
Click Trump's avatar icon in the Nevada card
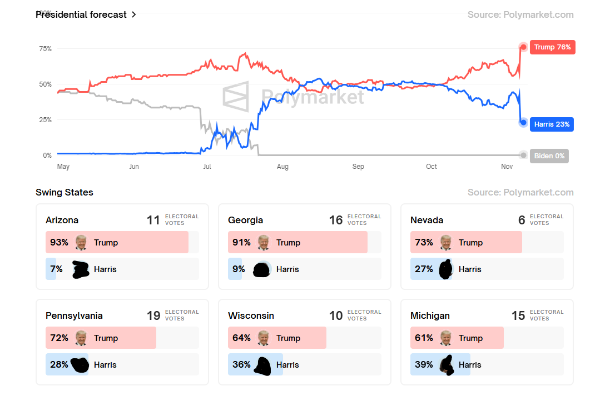click(446, 242)
